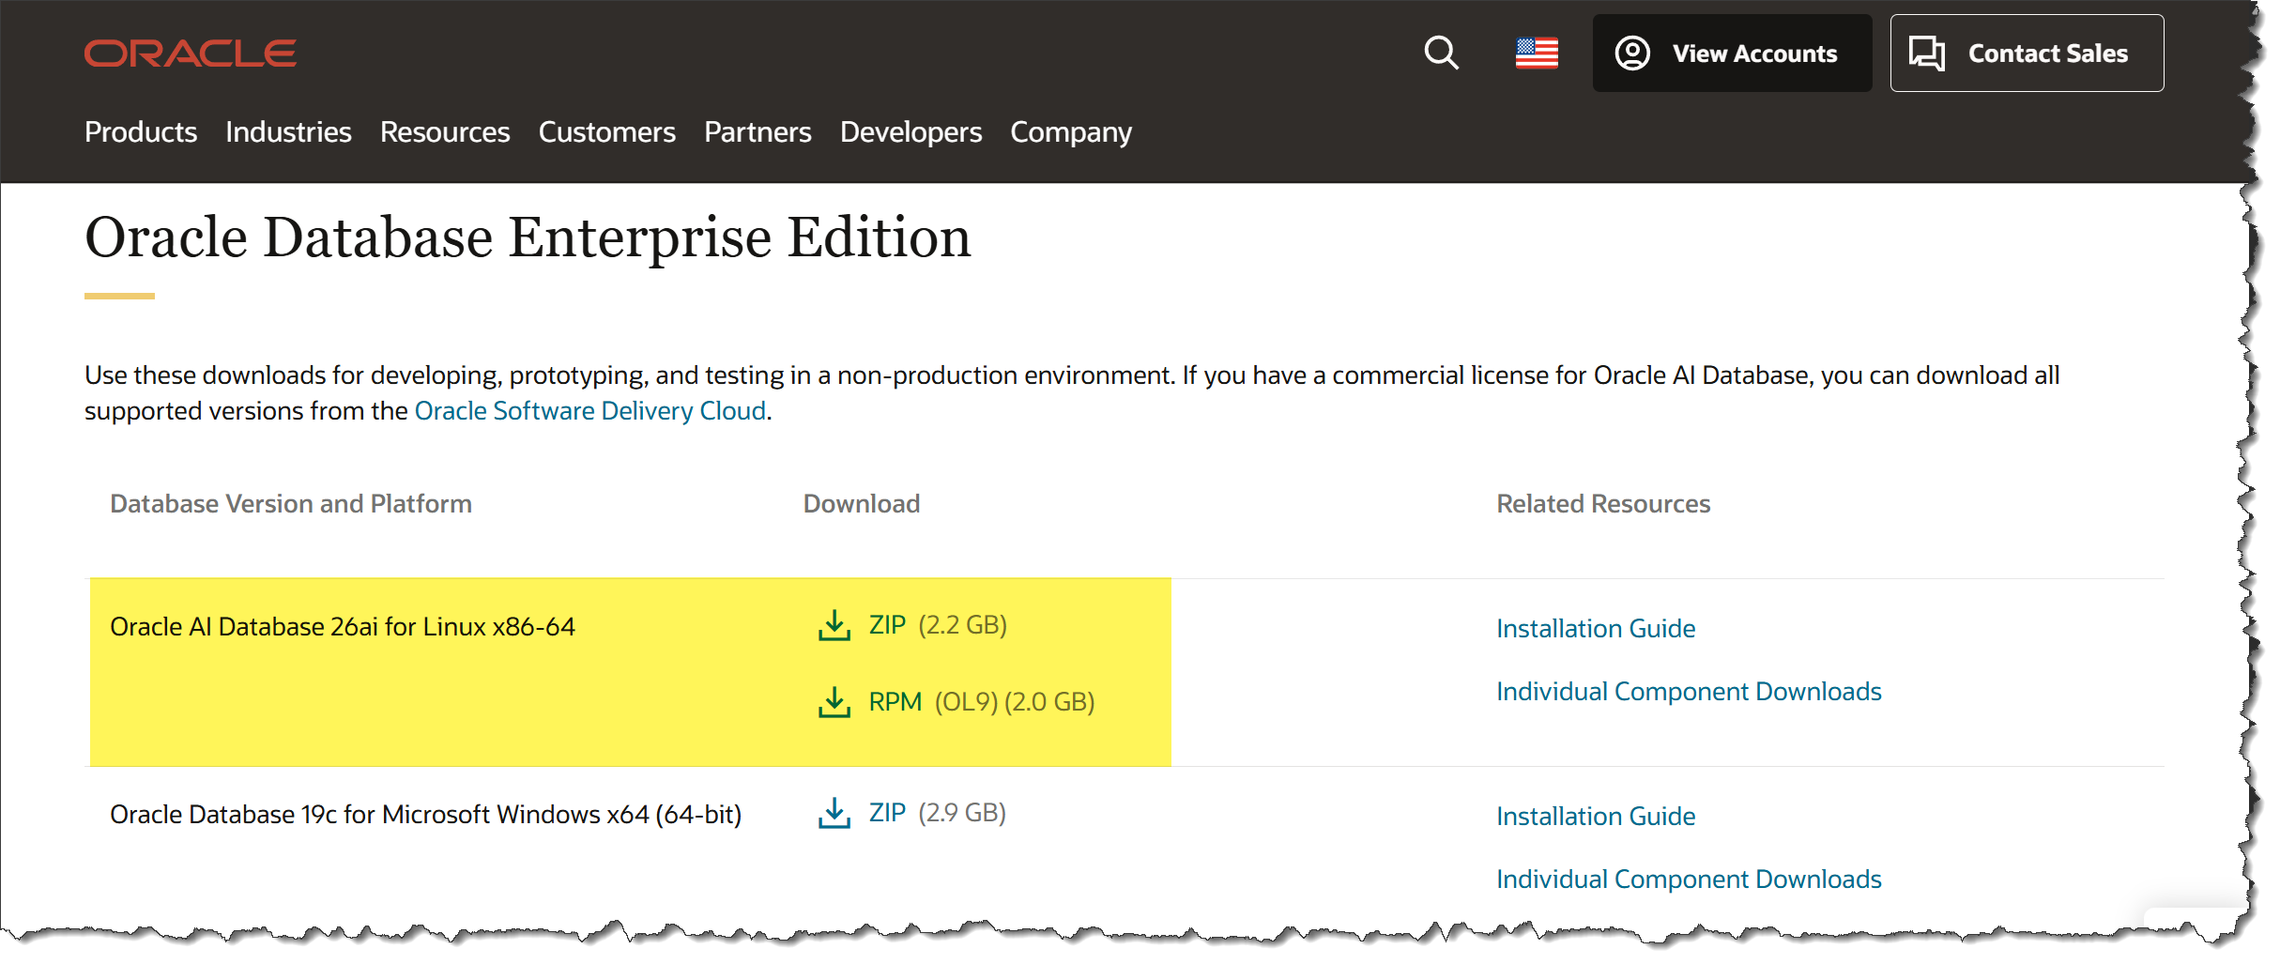Open the Company menu
The image size is (2280, 964).
[1071, 132]
